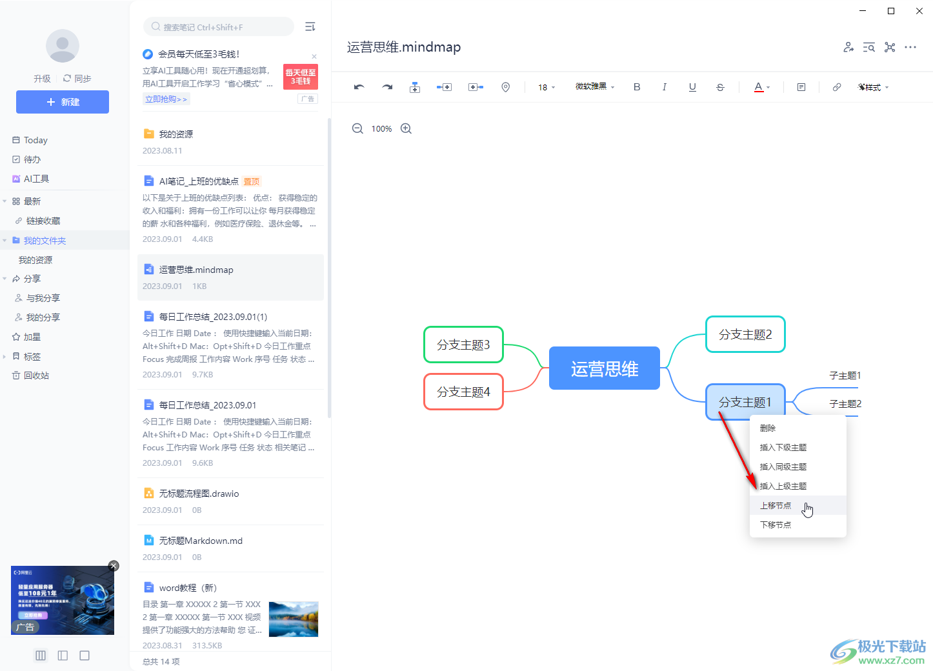Open the font color picker dropdown
Viewport: 933px width, 671px height.
coord(761,86)
